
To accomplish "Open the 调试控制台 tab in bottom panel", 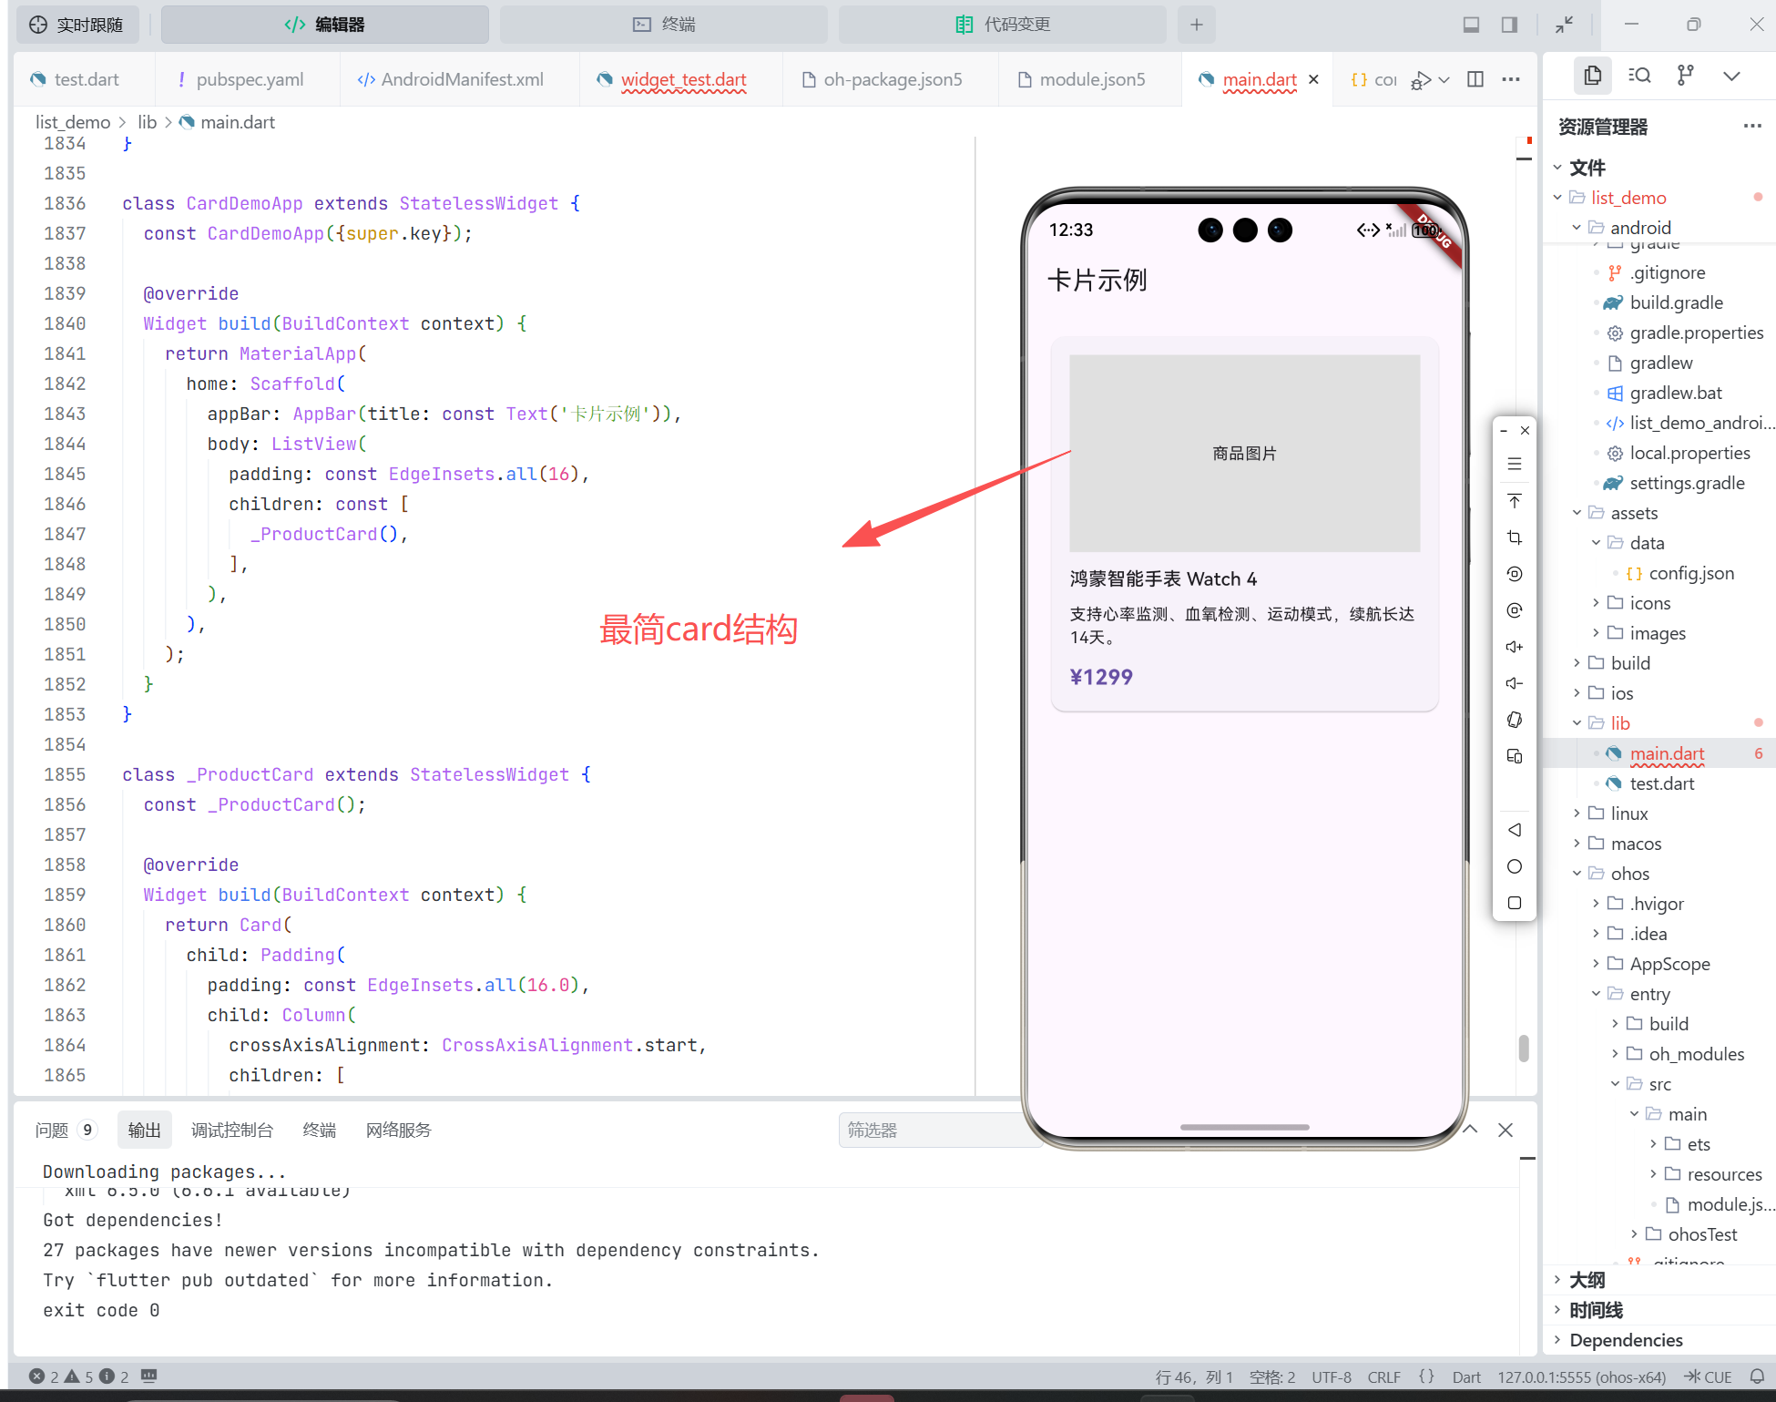I will pos(233,1130).
